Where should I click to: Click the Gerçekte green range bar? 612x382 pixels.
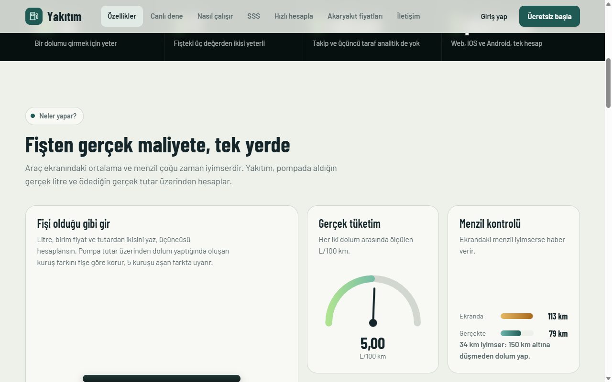pyautogui.click(x=511, y=333)
